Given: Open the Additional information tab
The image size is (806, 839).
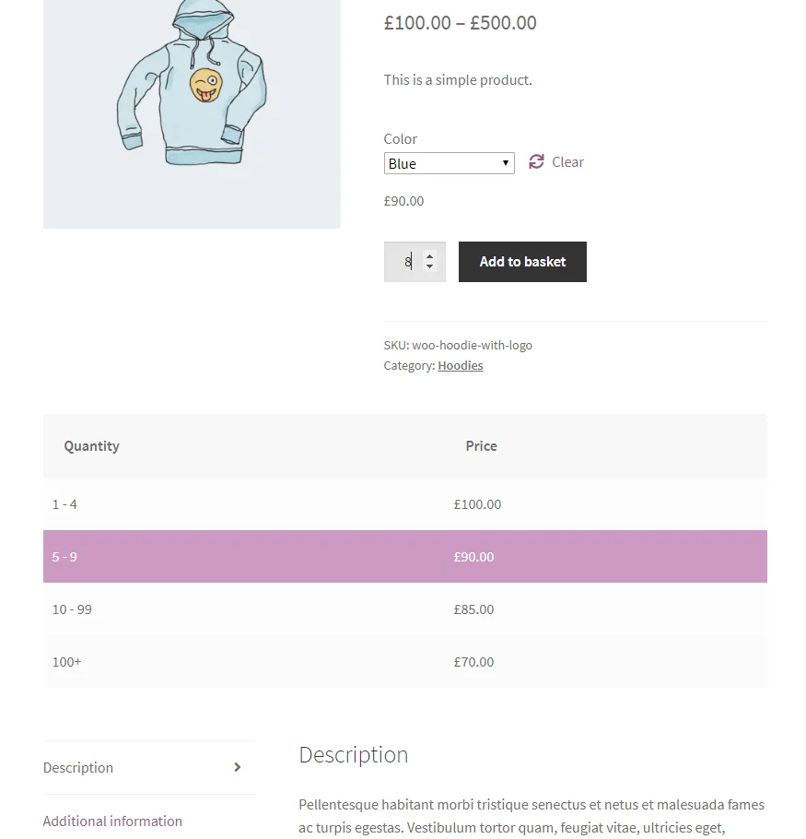Looking at the screenshot, I should (x=112, y=821).
